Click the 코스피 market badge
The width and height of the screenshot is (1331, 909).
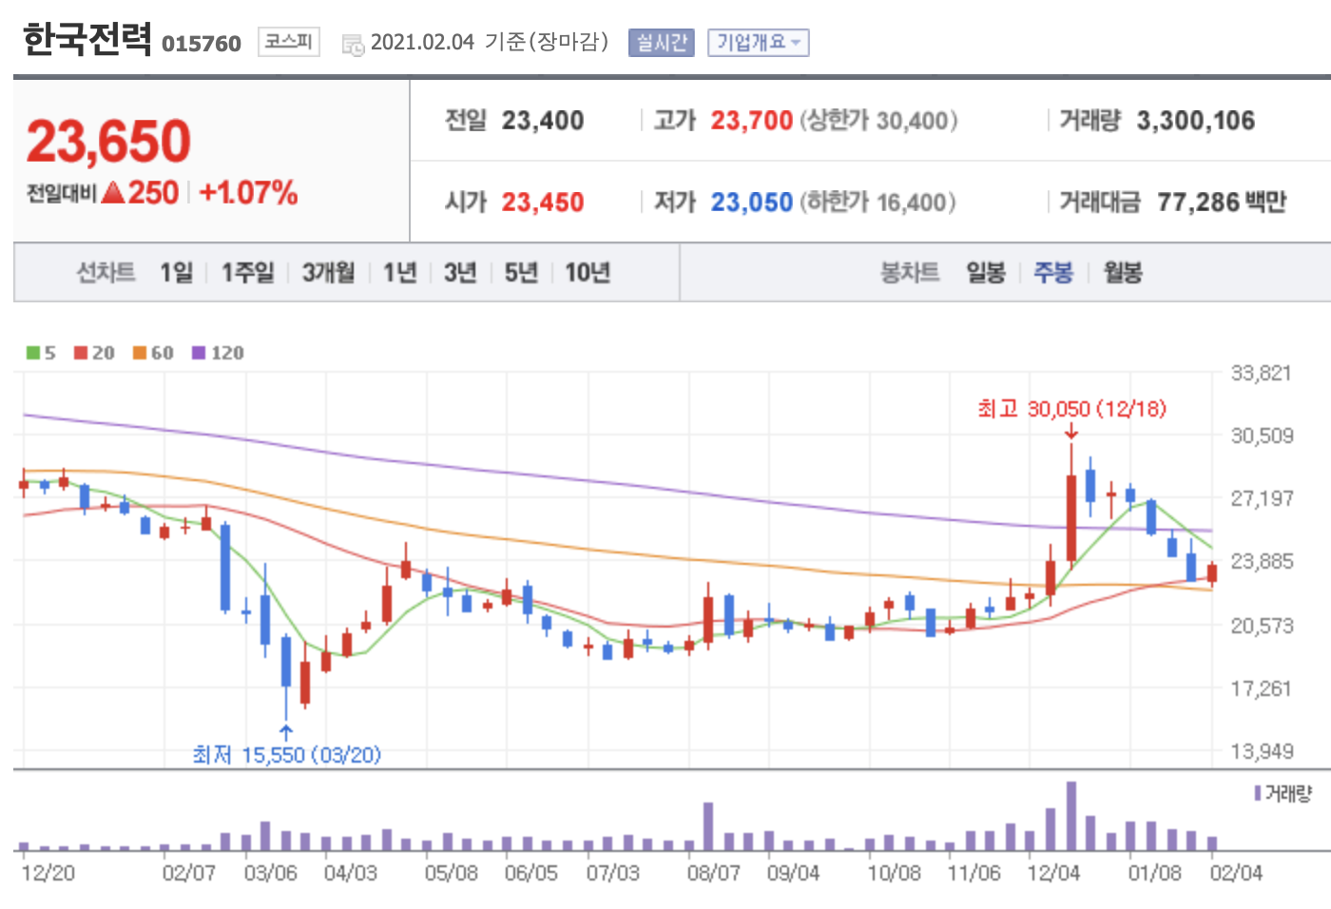pos(288,42)
